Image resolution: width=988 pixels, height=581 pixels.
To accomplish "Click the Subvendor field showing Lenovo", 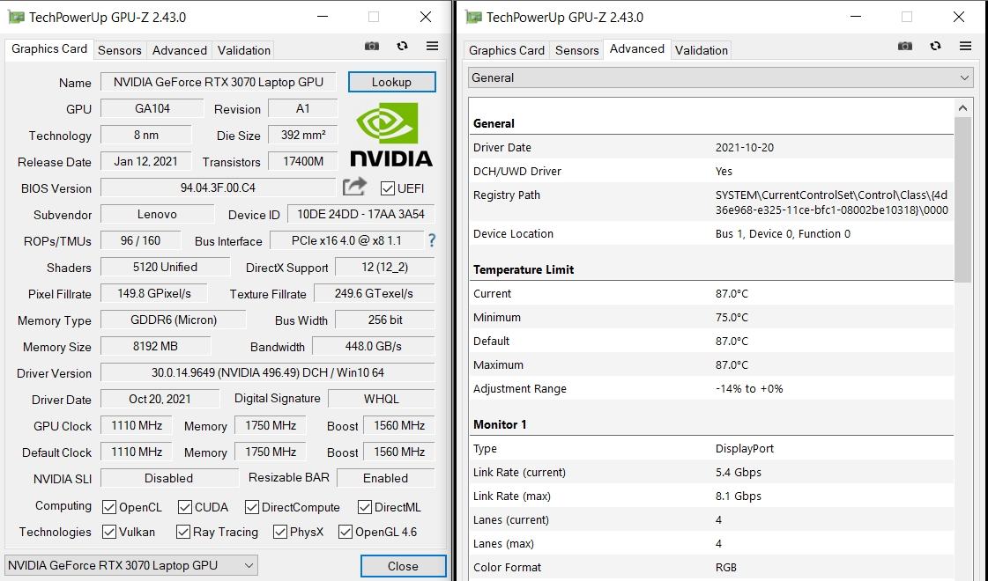I will pos(157,214).
